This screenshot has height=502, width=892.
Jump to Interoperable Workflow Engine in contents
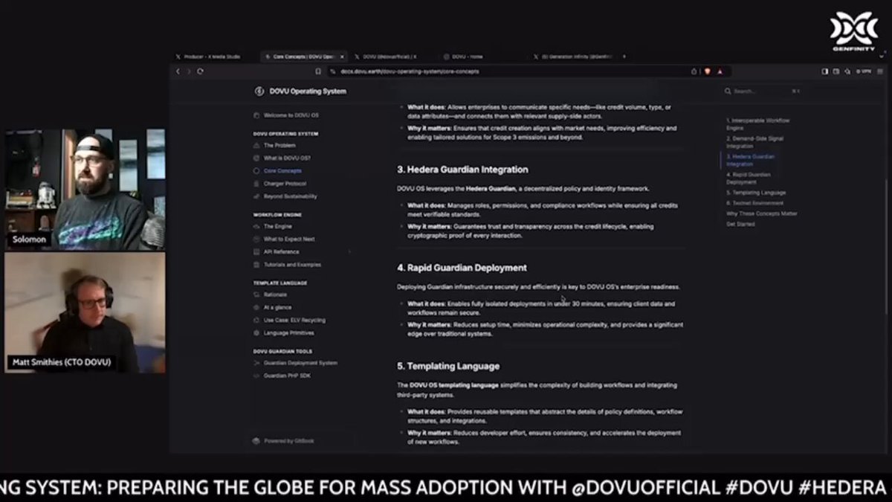click(x=758, y=123)
